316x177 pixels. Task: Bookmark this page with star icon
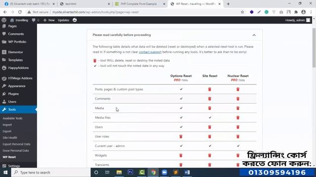tap(242, 12)
